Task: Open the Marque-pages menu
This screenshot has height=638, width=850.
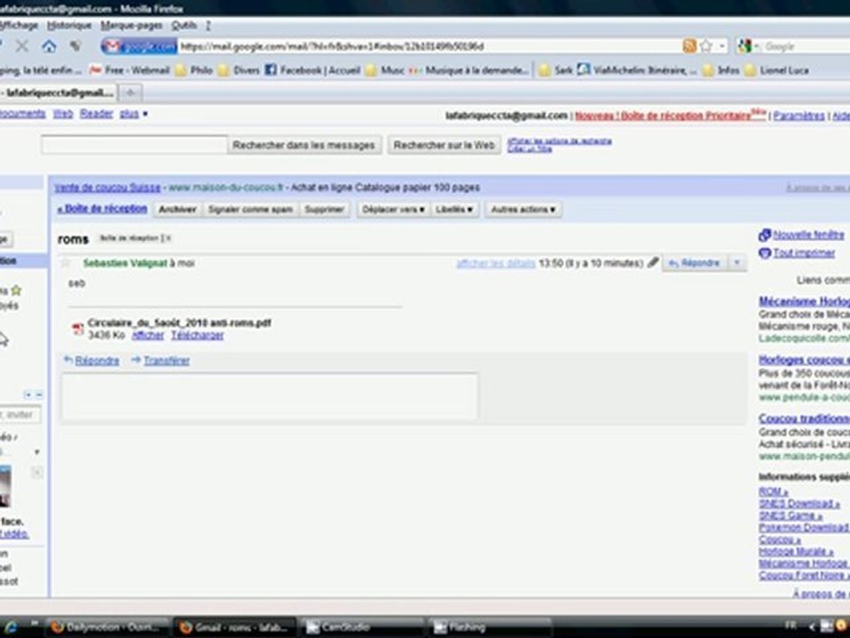Action: coord(131,26)
